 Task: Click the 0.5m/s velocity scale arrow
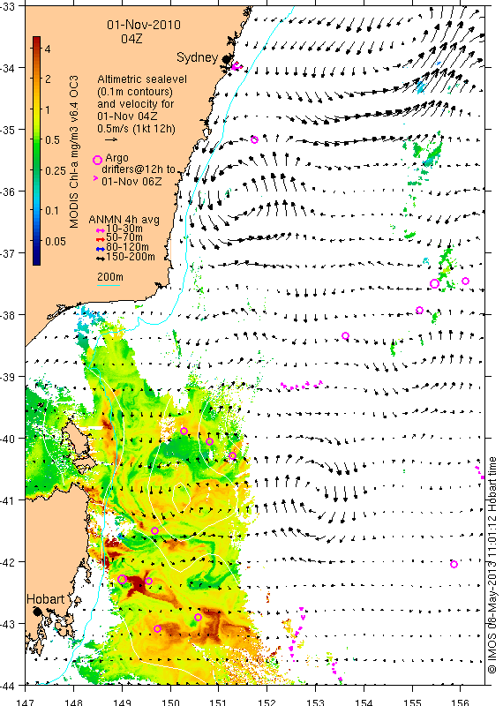coord(111,139)
